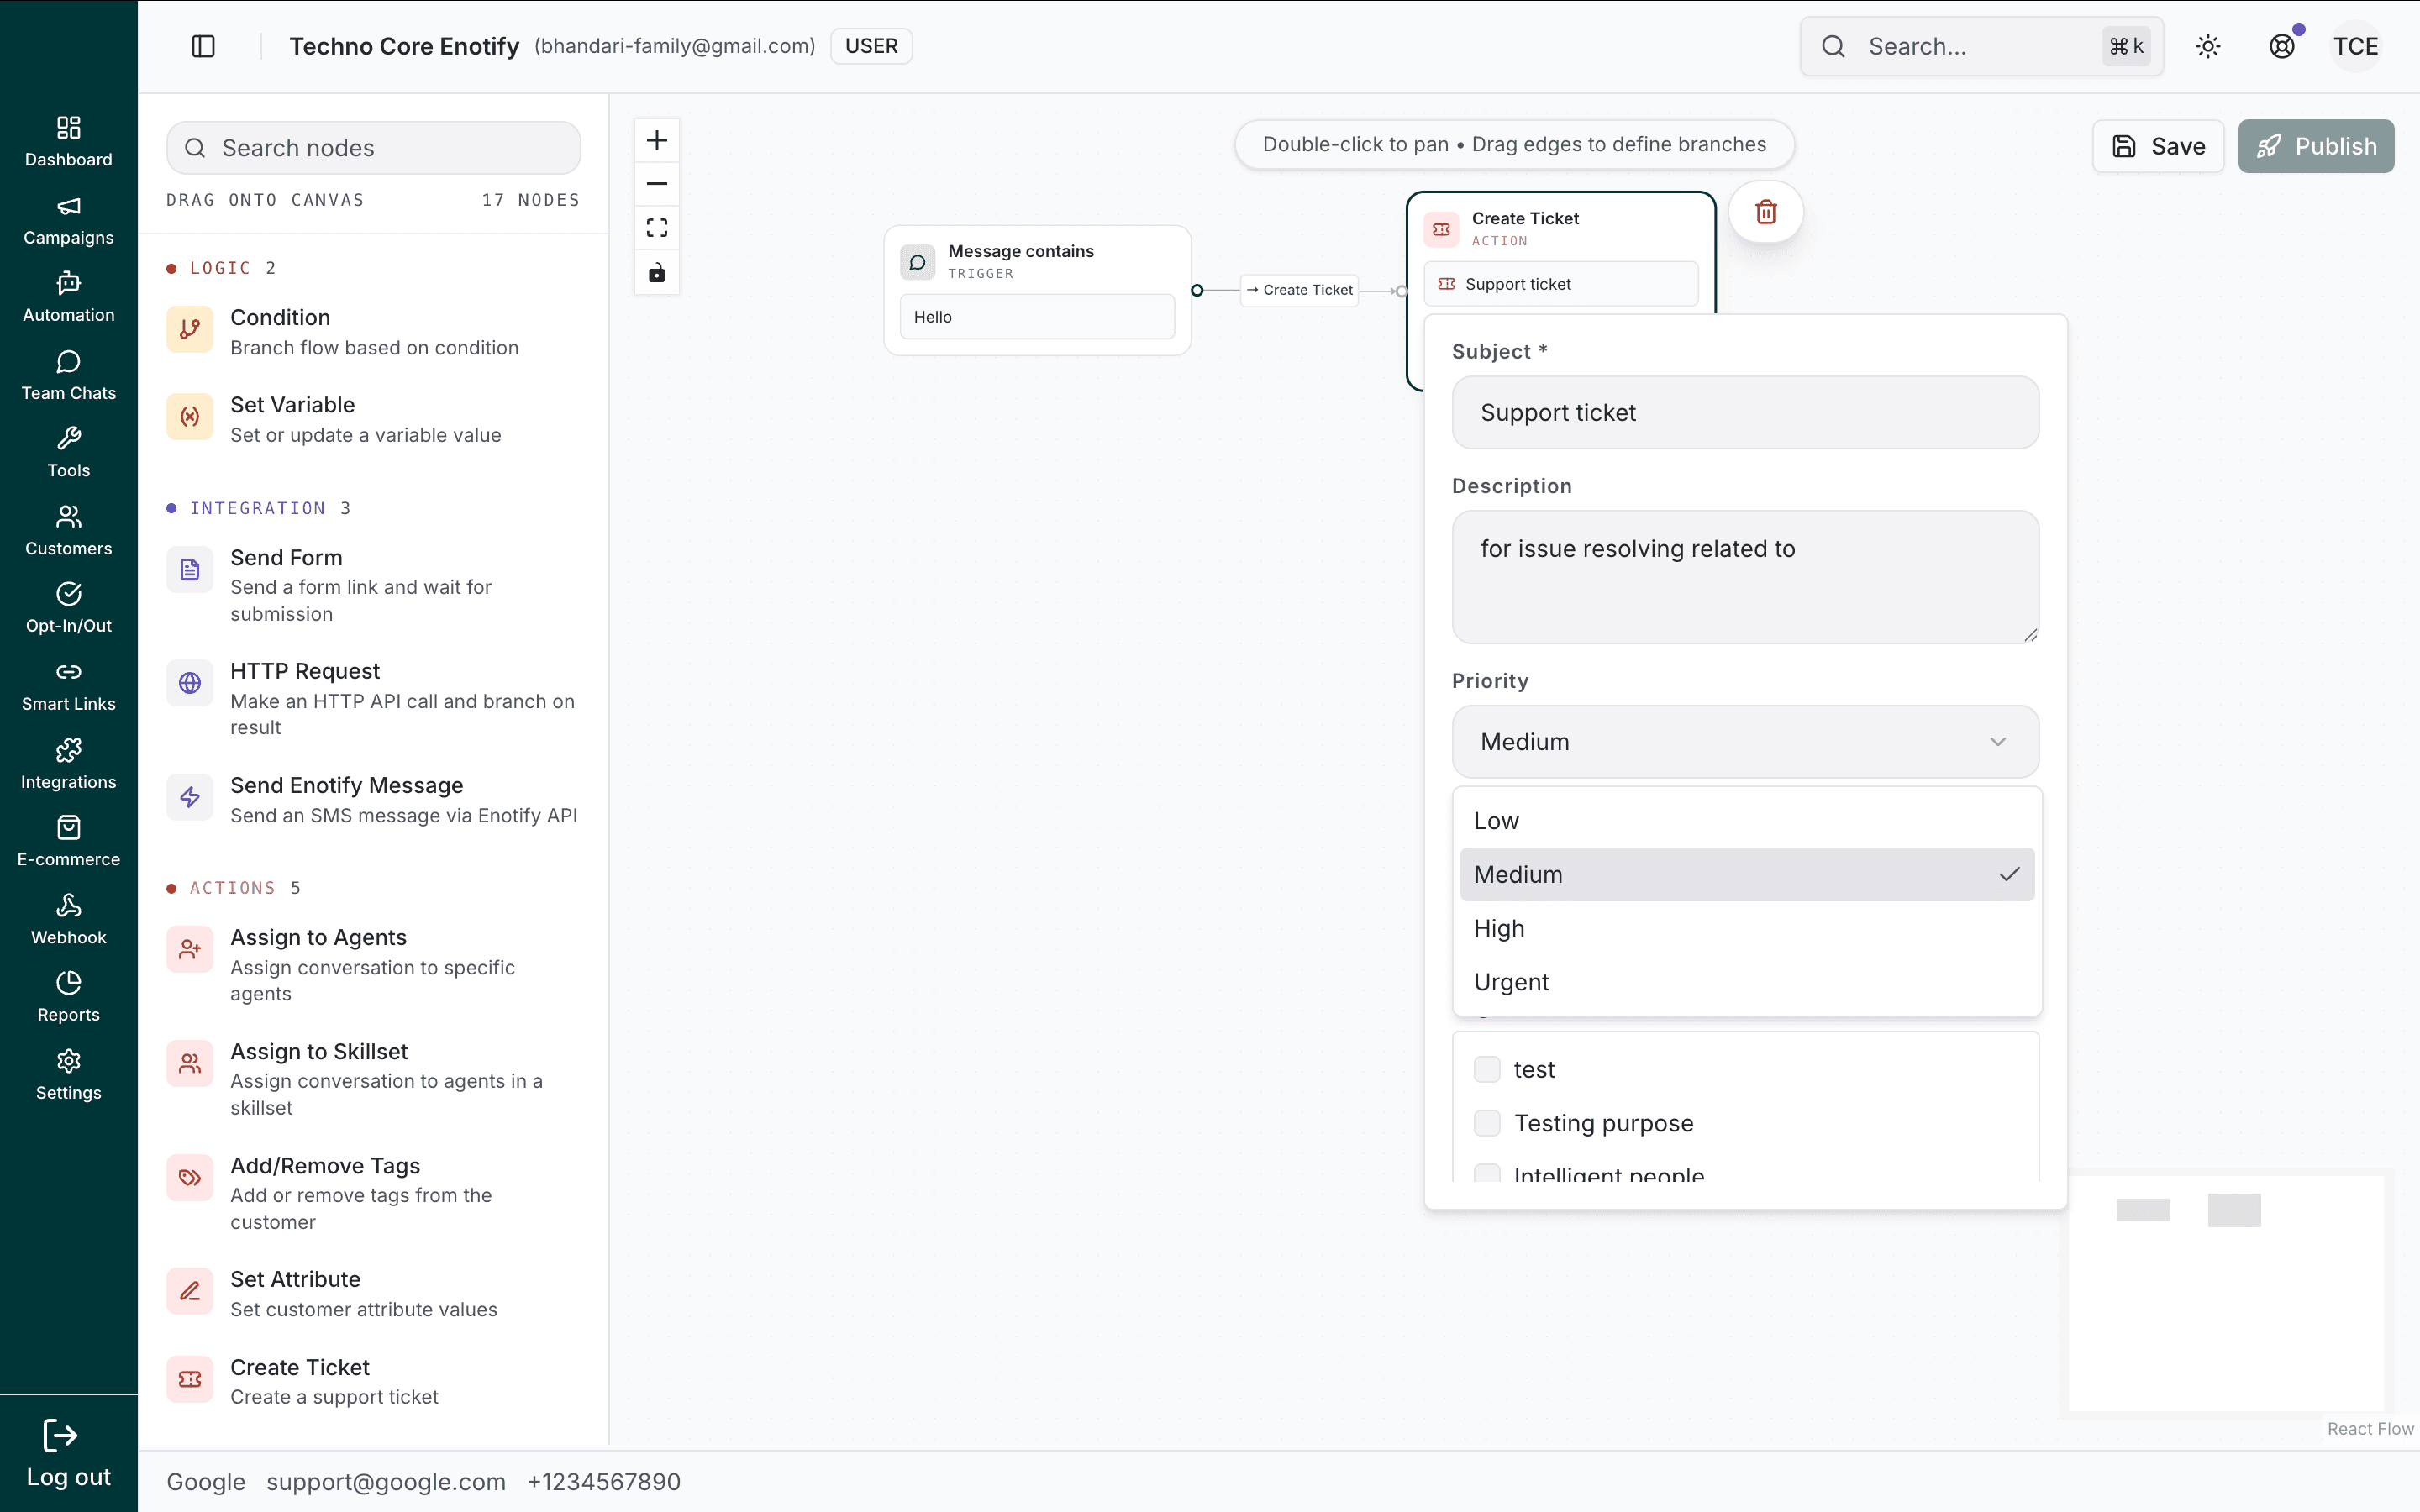Choose High priority option
2420x1512 pixels.
1747,929
